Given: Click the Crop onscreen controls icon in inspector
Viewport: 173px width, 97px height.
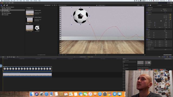Looking at the screenshot, I should coord(165,29).
